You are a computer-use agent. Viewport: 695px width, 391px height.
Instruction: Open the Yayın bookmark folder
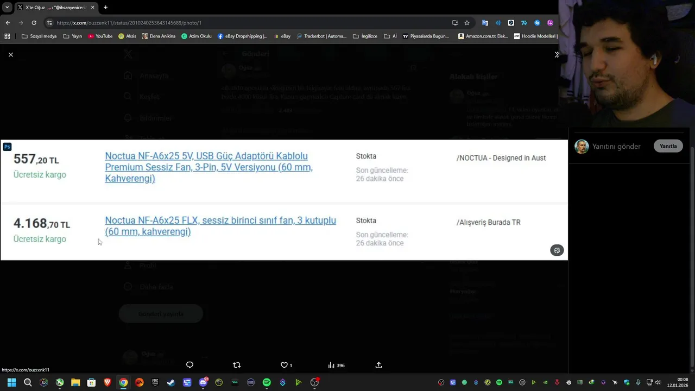73,36
